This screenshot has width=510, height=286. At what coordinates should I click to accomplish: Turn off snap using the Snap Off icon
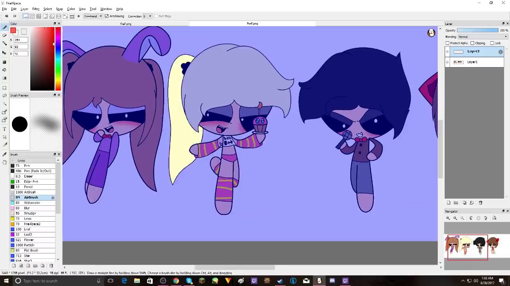point(25,16)
